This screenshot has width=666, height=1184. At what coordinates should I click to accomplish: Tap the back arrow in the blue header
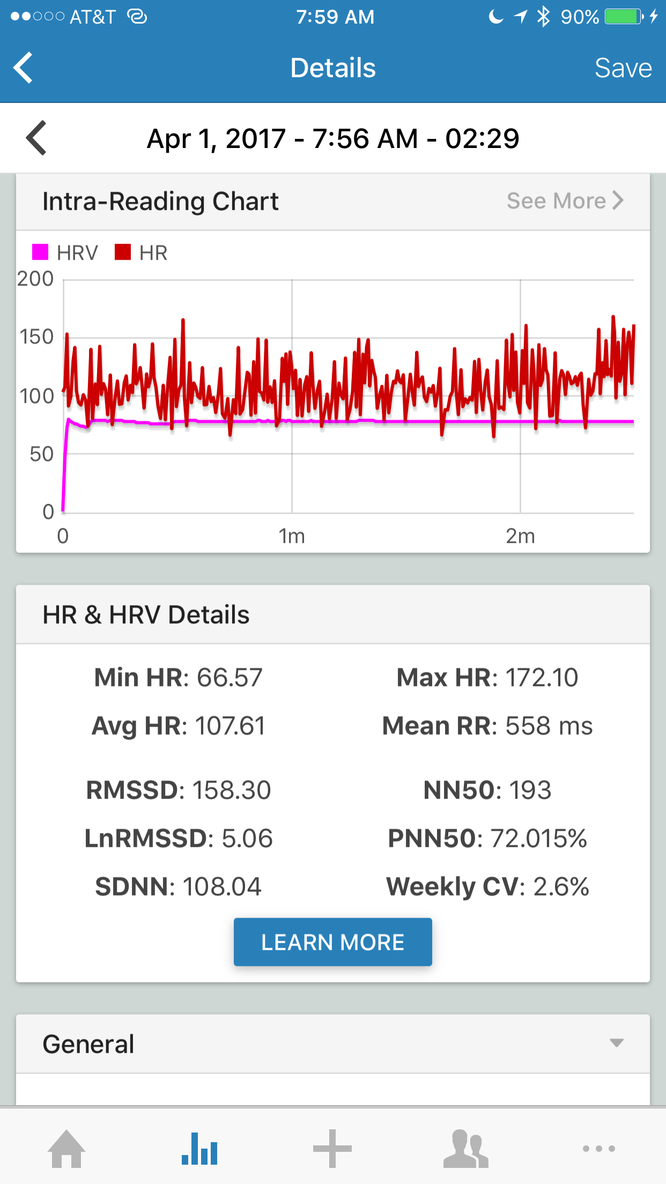coord(24,68)
